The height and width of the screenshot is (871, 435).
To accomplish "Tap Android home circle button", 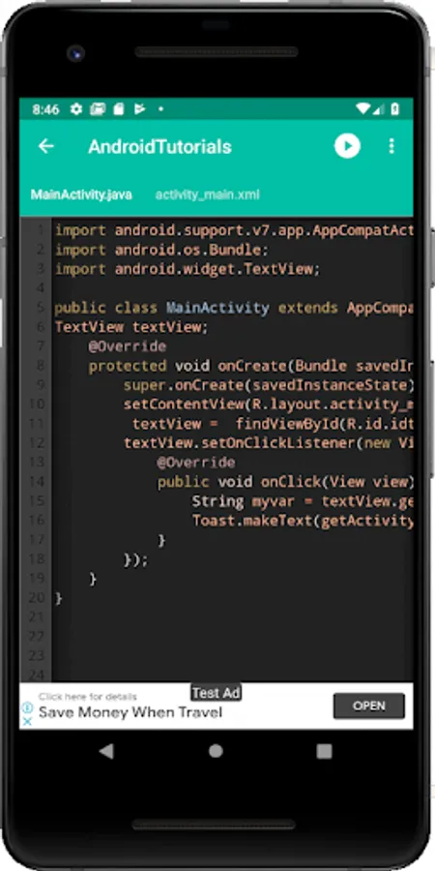I will point(216,751).
